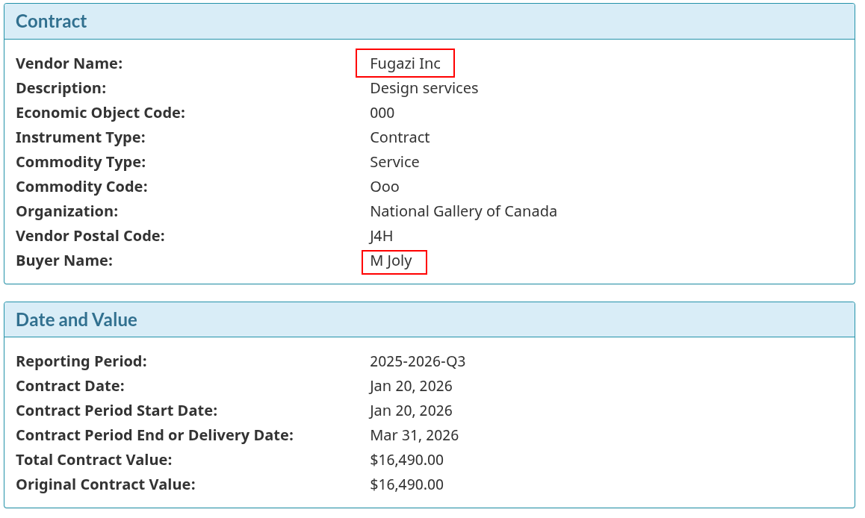The width and height of the screenshot is (865, 518).
Task: Select reporting period 2025-2026-Q3
Action: point(418,362)
